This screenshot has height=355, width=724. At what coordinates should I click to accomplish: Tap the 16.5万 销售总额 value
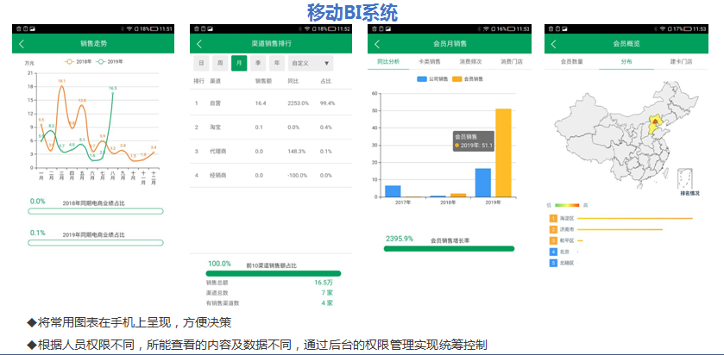coord(324,283)
